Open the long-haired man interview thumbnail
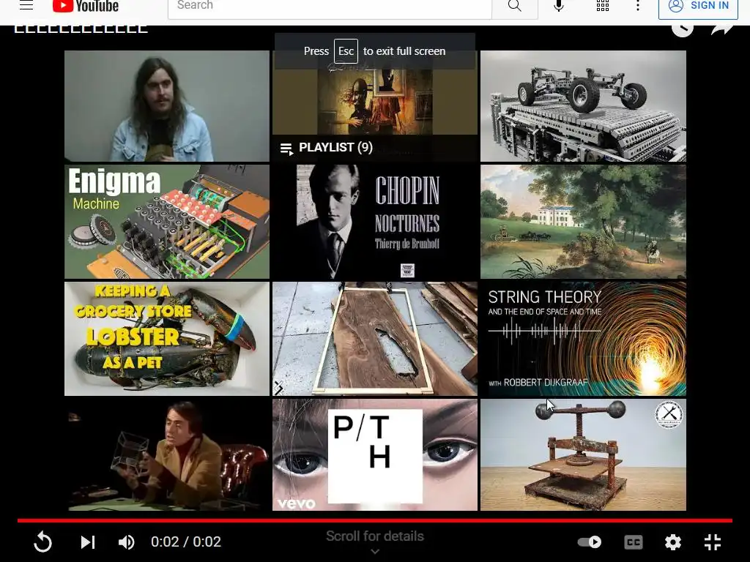The image size is (750, 562). [167, 106]
